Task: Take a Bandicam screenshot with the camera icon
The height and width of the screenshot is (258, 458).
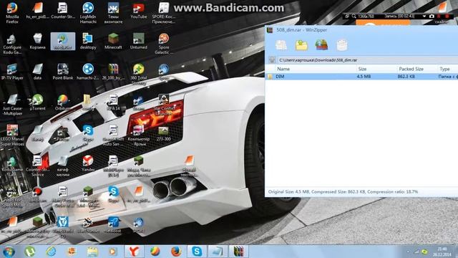Action: pyautogui.click(x=432, y=16)
